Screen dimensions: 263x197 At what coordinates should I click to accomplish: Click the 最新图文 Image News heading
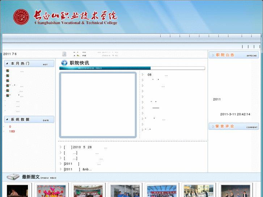pos(39,177)
